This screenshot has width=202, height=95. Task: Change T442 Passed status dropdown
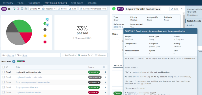[x=94, y=72]
